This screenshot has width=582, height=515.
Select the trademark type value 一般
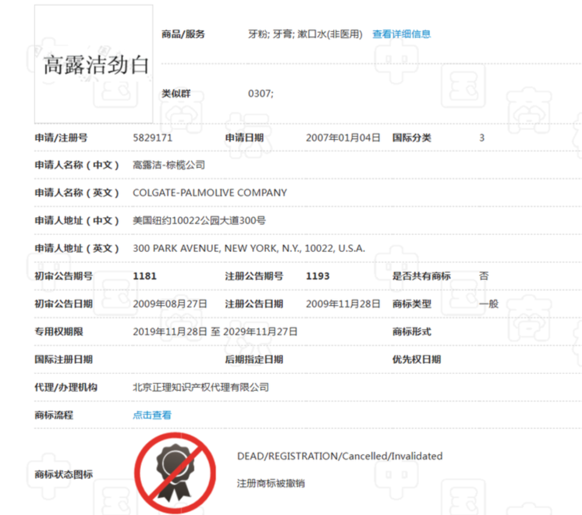click(x=488, y=304)
